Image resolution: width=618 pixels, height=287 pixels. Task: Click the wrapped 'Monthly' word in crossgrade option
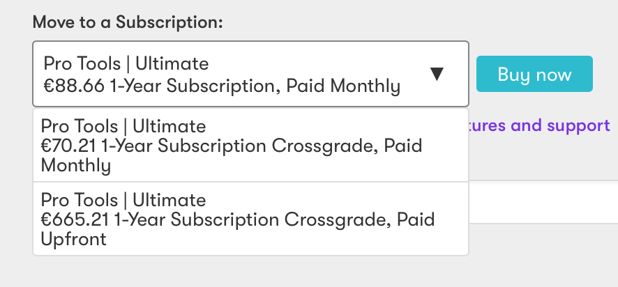pos(75,166)
